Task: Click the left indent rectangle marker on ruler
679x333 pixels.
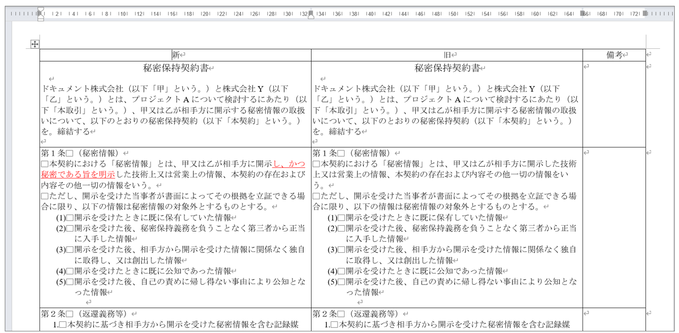Action: (x=41, y=19)
